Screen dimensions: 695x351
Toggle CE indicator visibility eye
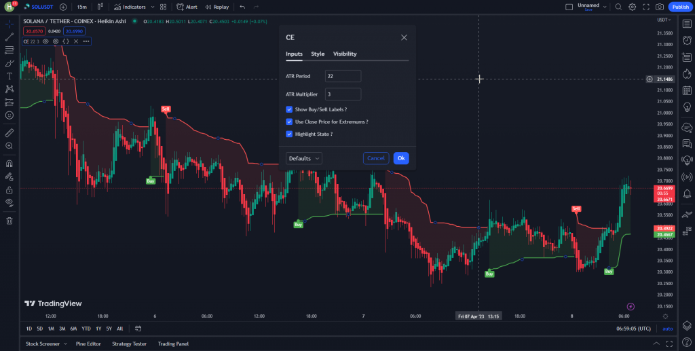[x=45, y=41]
